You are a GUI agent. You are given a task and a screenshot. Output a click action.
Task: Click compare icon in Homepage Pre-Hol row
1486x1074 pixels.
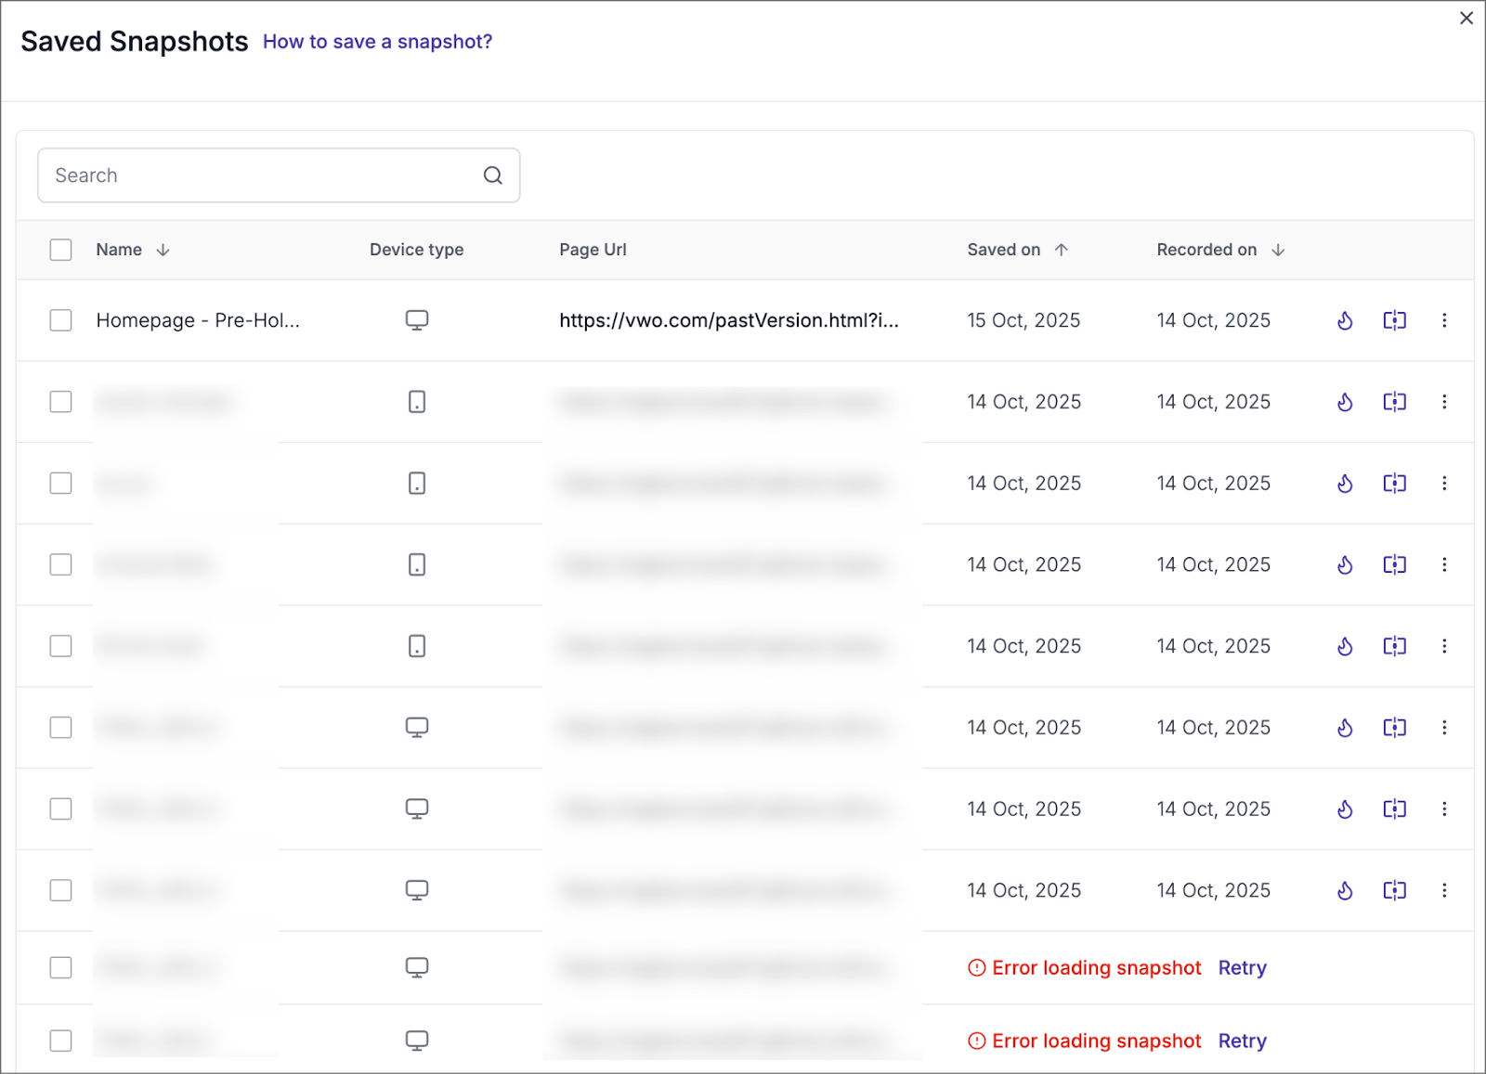tap(1394, 320)
